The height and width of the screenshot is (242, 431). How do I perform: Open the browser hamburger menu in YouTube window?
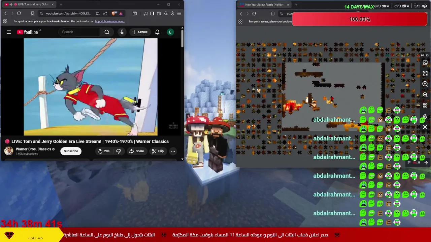[179, 13]
